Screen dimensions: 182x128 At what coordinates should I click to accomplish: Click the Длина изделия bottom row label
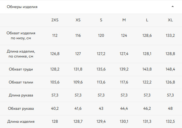(x=21, y=122)
